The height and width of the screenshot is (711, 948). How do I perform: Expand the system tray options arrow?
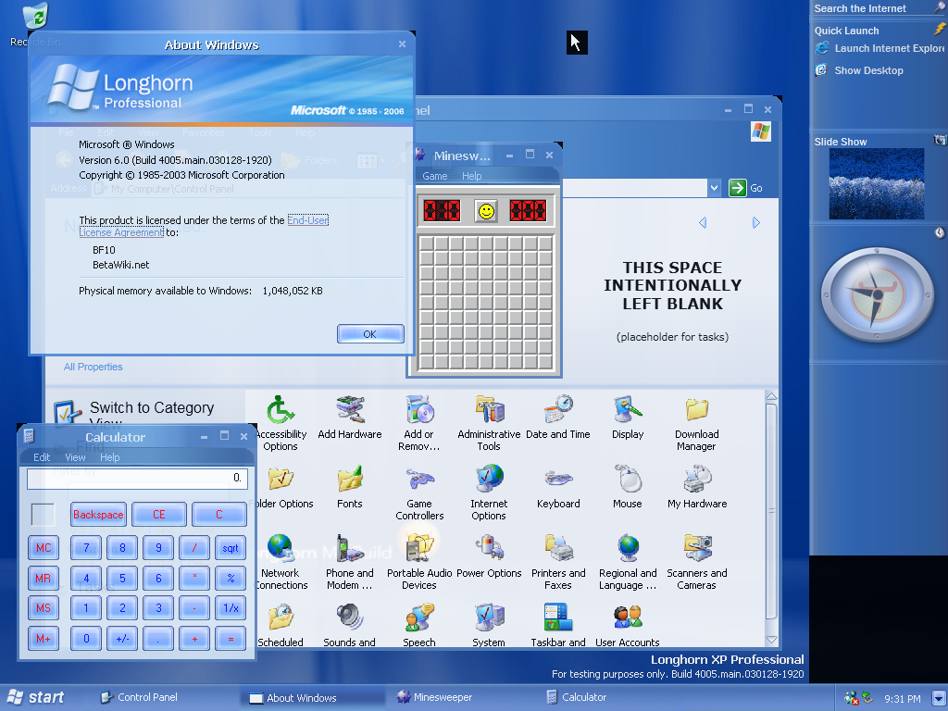939,698
